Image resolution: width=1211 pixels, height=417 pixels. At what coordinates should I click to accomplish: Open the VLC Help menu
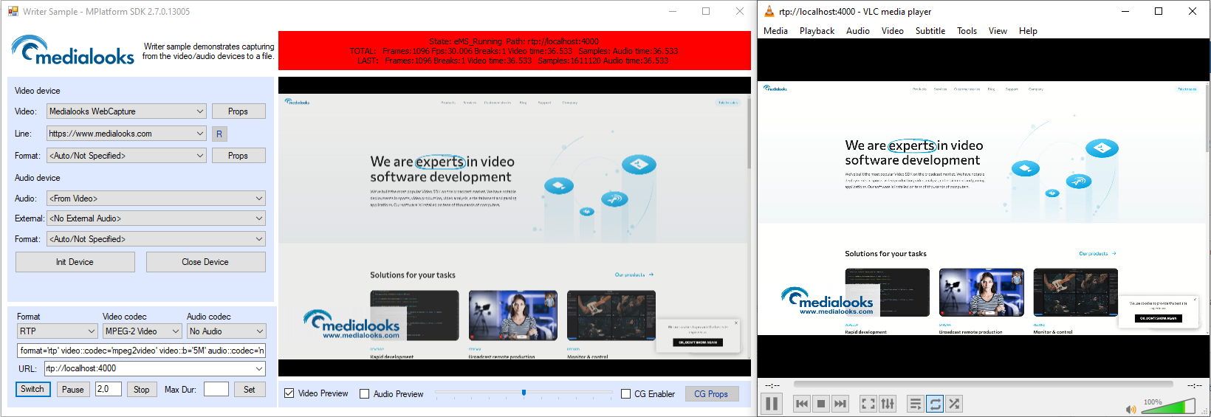[1028, 31]
